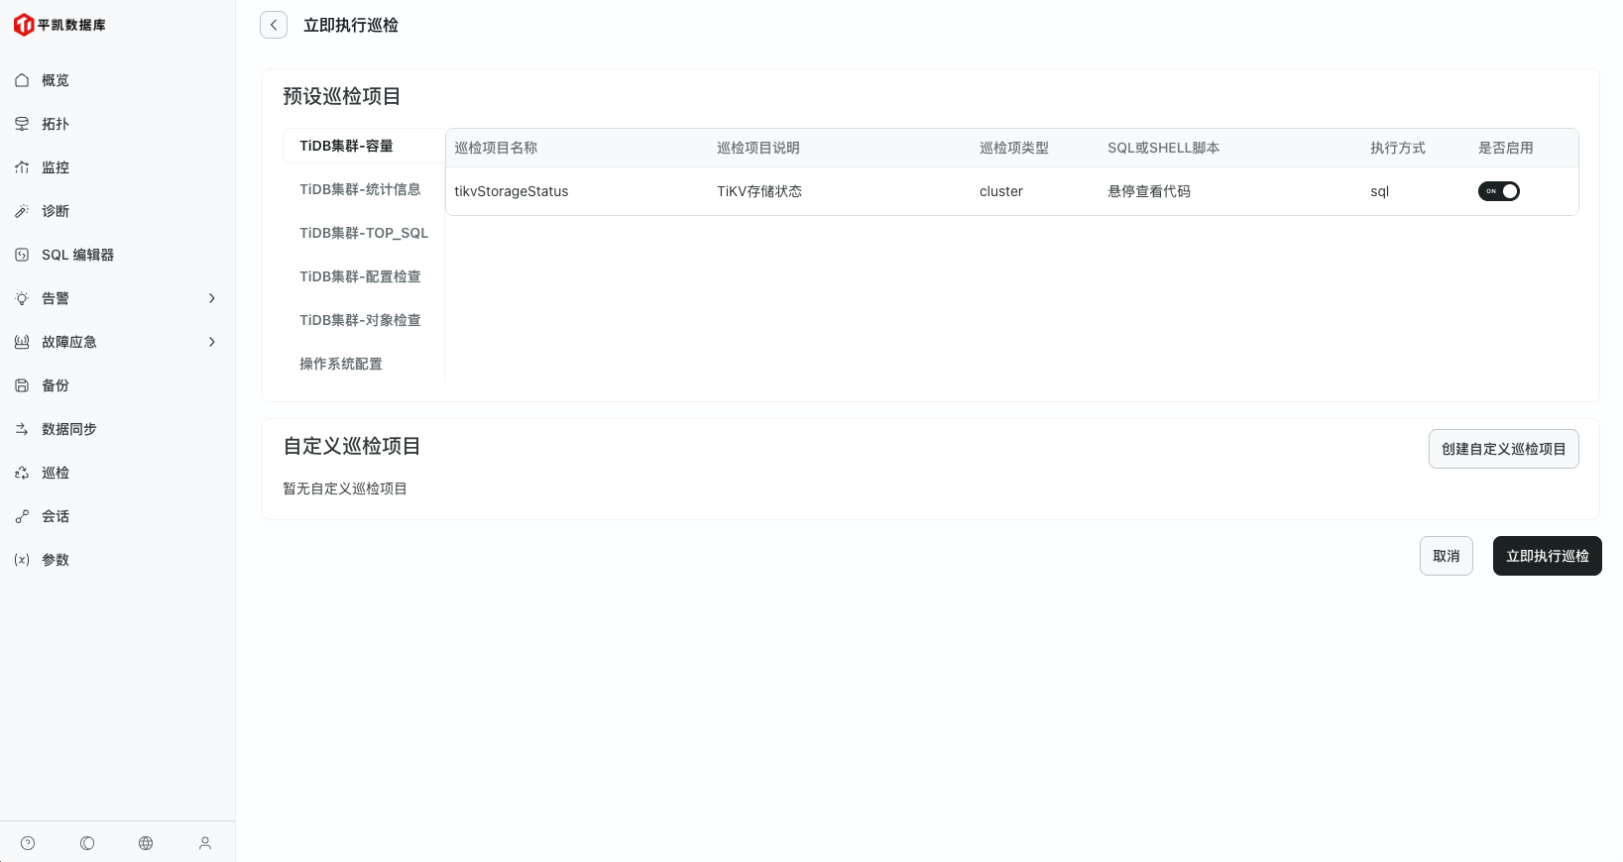Viewport: 1623px width, 862px height.
Task: Open the help icon in bottom bar
Action: (28, 843)
